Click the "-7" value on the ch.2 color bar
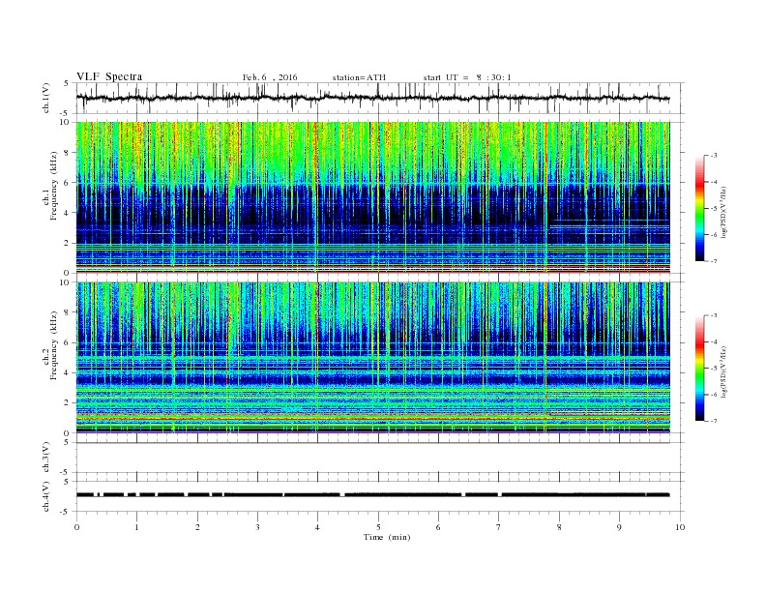766x592 pixels. point(714,421)
